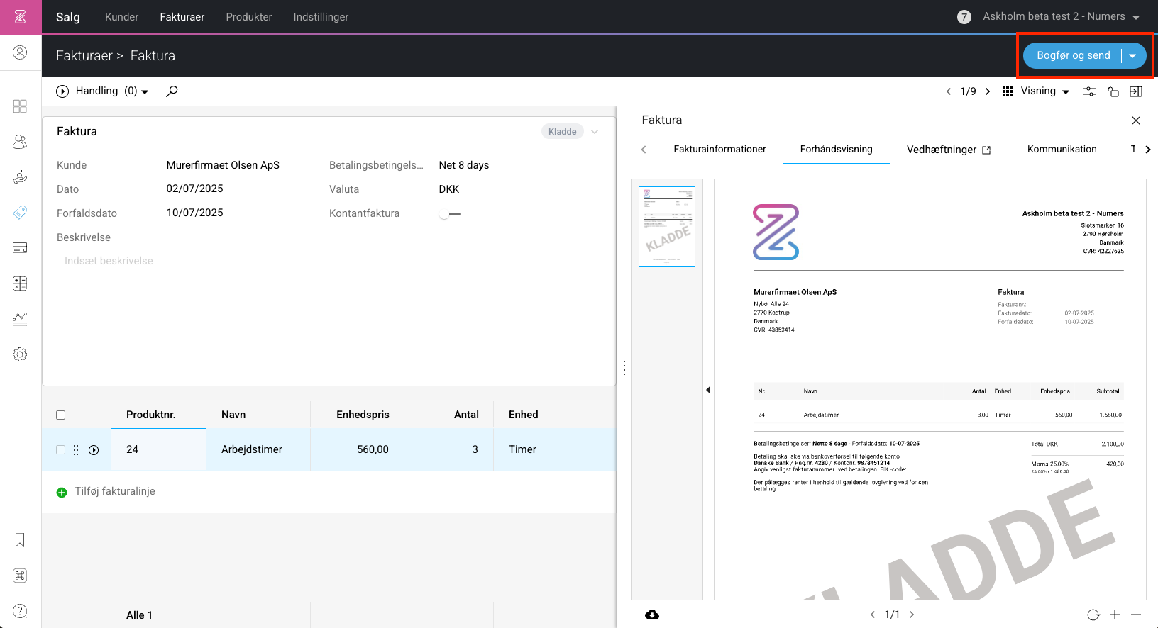
Task: Click the search magnifier icon
Action: coord(172,91)
